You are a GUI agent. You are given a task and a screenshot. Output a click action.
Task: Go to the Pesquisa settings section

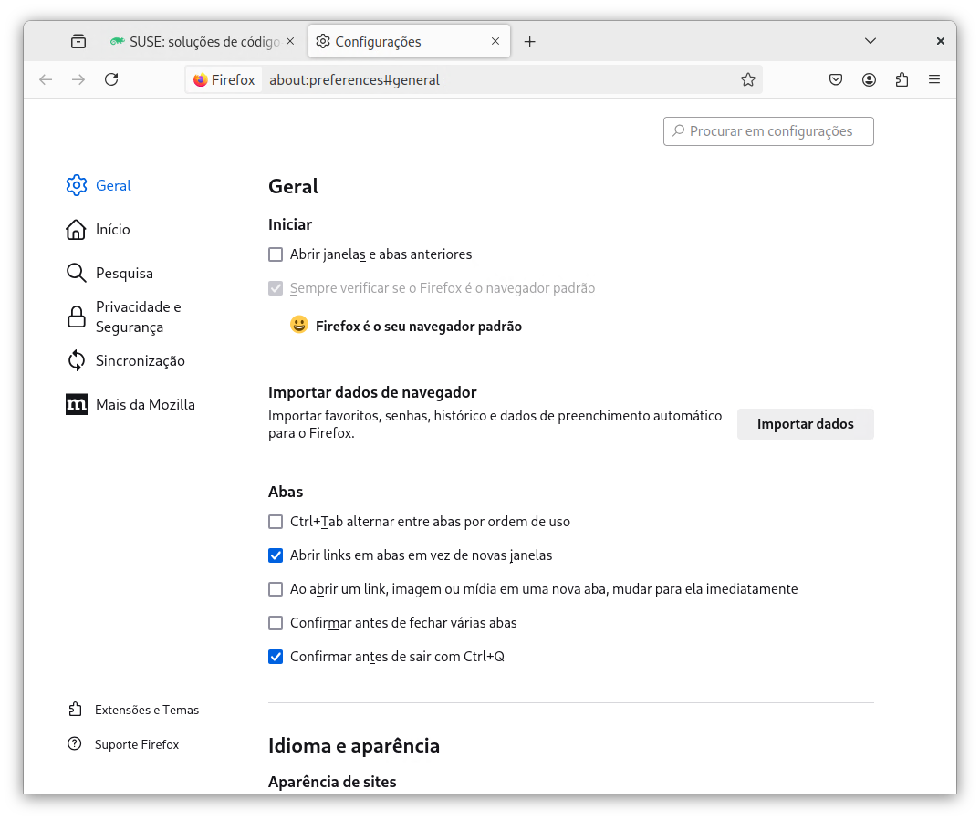(124, 273)
